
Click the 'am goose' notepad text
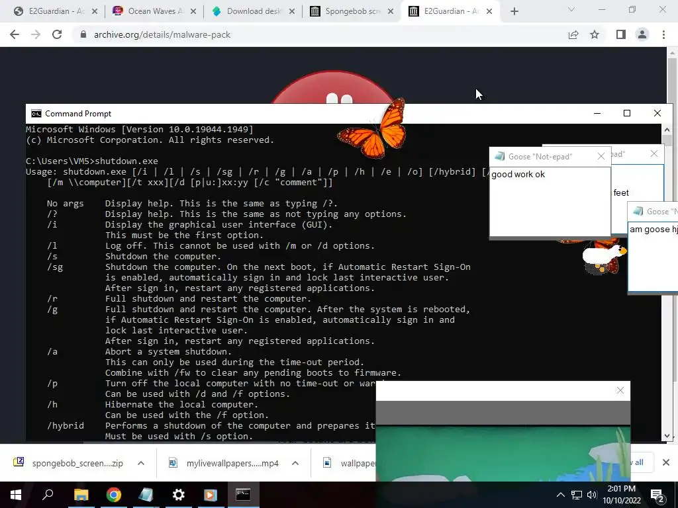(654, 230)
